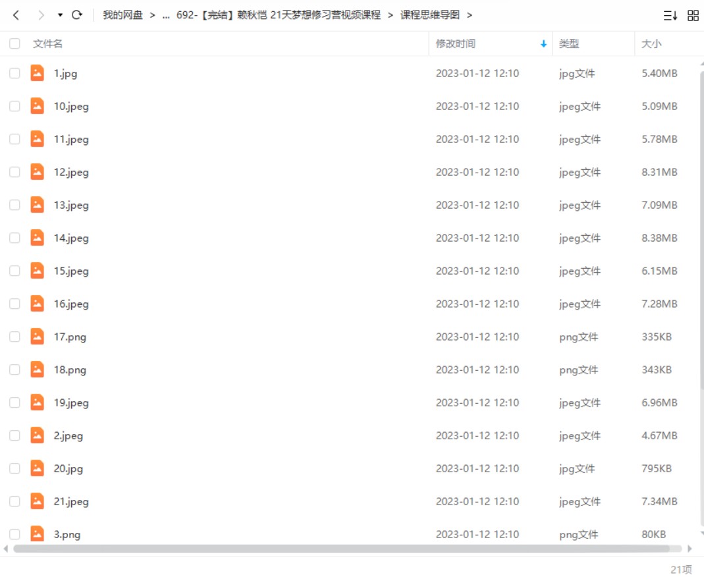Select the 课程思维导图 breadcrumb
This screenshot has height=577, width=704.
(429, 15)
